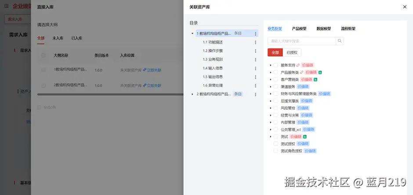Click the red 全部 filter button
This screenshot has height=195, width=413.
(275, 52)
